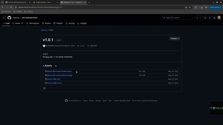Image resolution: width=223 pixels, height=125 pixels.
Task: Reload the page with the refresh icon
Action: coord(11,7)
